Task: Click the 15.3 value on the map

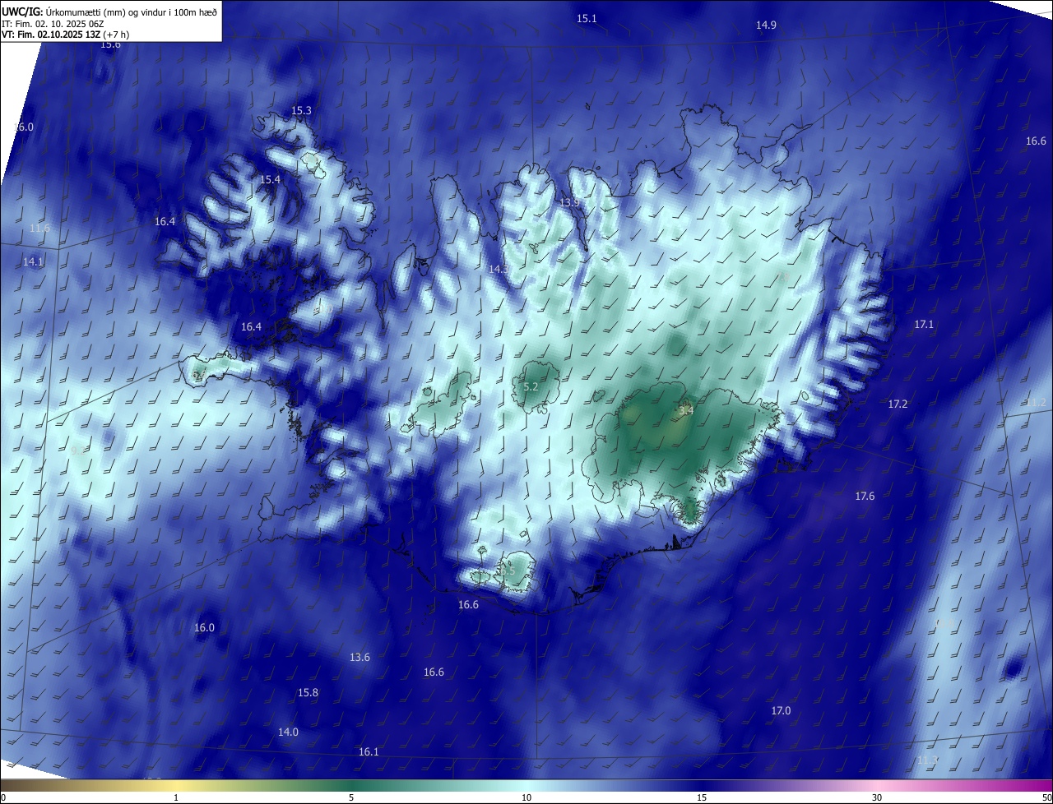Action: pyautogui.click(x=301, y=111)
